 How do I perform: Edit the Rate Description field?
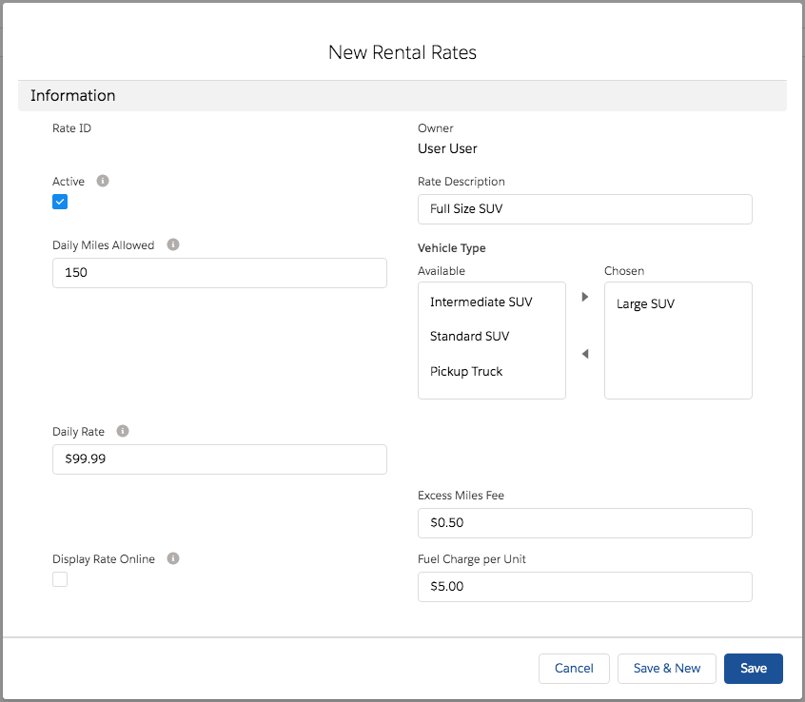585,209
